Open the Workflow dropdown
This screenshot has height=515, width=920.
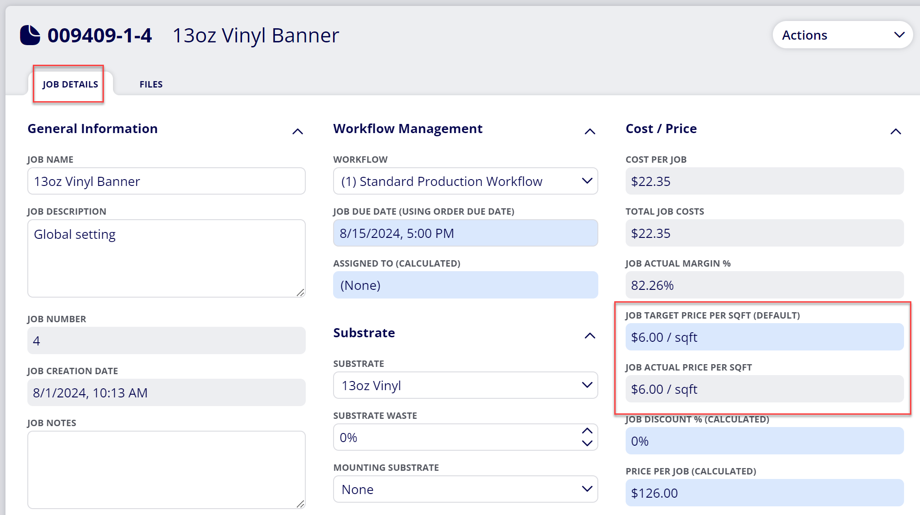pos(465,181)
